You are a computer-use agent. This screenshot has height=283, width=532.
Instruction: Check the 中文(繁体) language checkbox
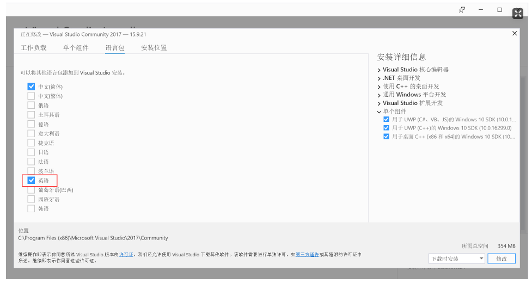[31, 96]
